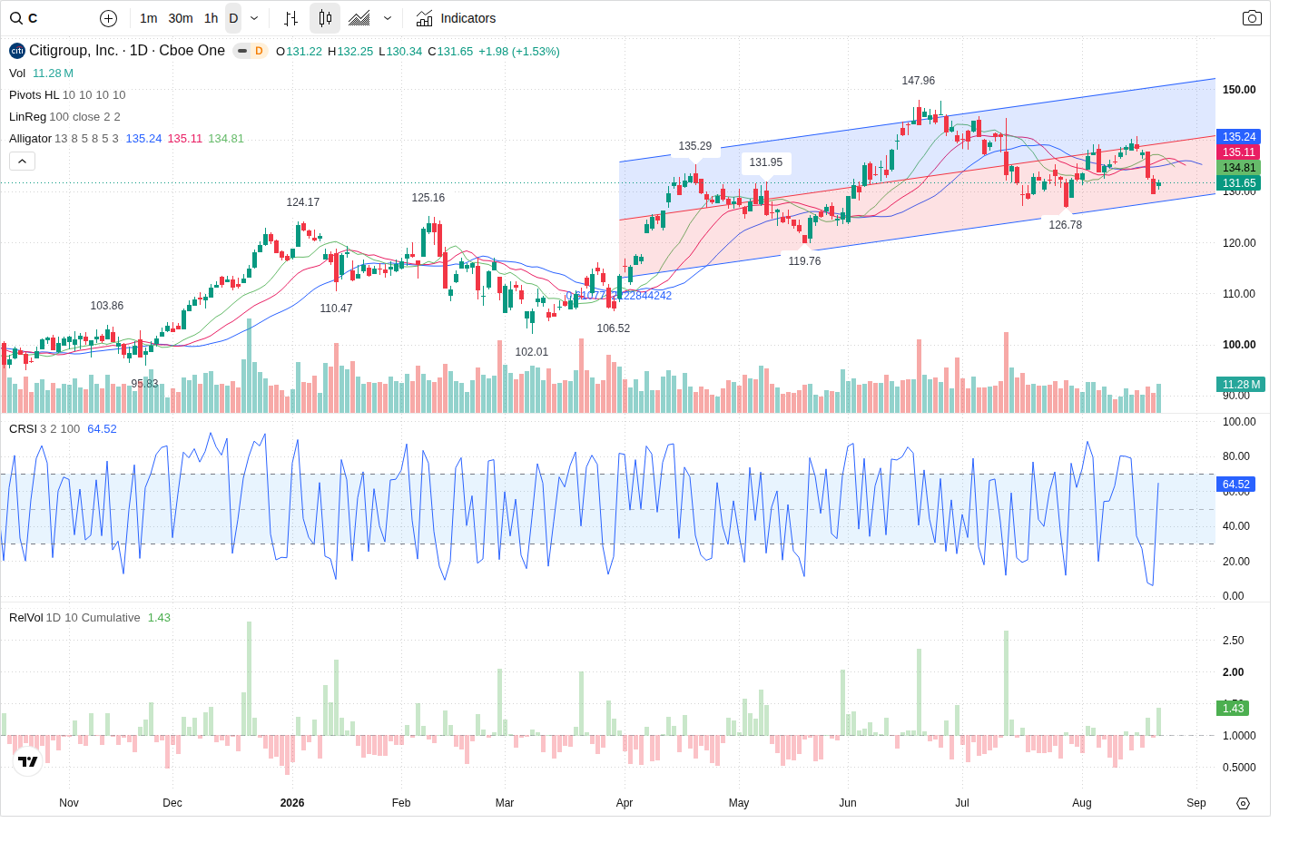
Task: Click the 103.86 pivot label
Action: click(x=107, y=306)
